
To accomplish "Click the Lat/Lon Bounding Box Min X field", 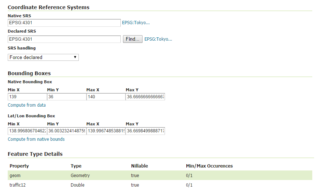I will point(27,131).
